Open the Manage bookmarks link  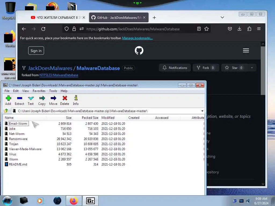point(137,38)
